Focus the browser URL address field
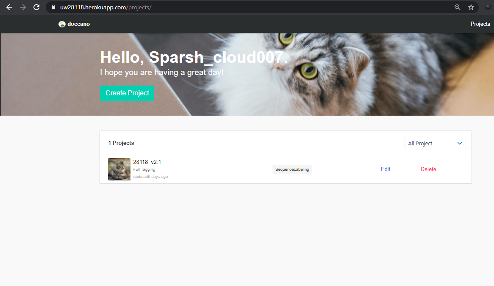The image size is (494, 286). pyautogui.click(x=254, y=7)
